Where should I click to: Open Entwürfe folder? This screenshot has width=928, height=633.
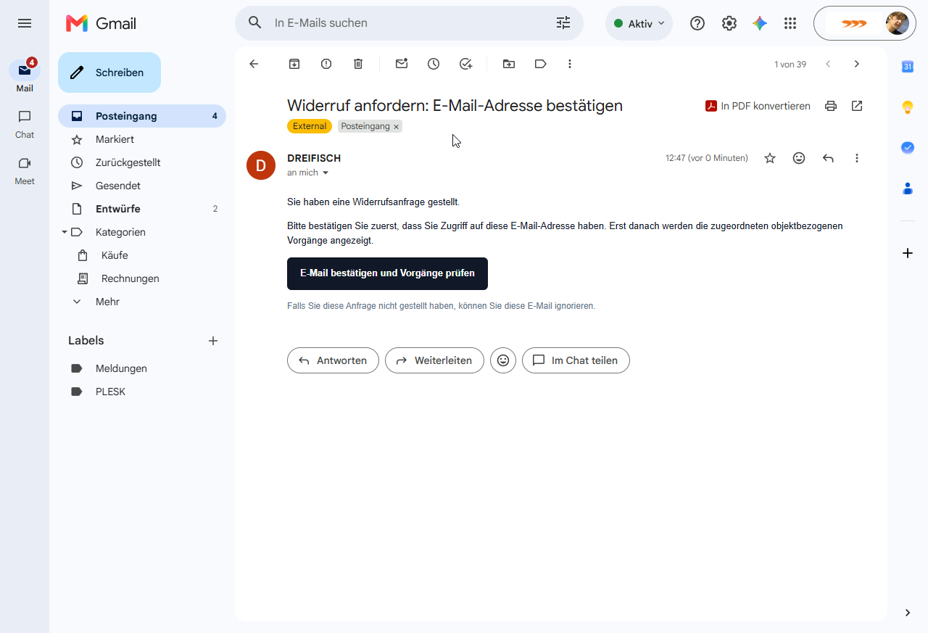pos(142,209)
